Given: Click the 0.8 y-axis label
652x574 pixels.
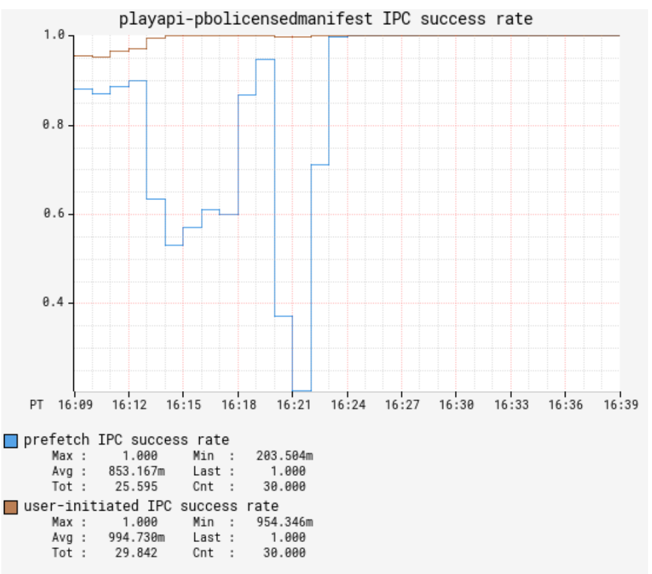Looking at the screenshot, I should [54, 124].
